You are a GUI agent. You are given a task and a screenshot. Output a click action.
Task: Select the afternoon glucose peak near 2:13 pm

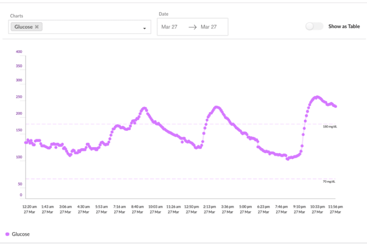tap(216, 107)
